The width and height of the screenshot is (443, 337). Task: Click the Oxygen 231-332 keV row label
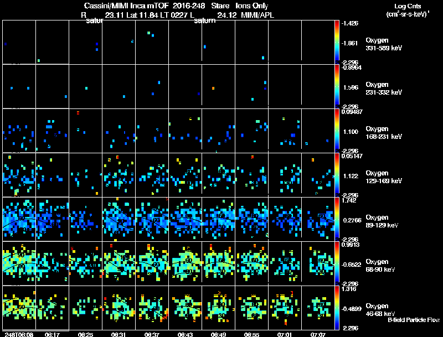(384, 89)
